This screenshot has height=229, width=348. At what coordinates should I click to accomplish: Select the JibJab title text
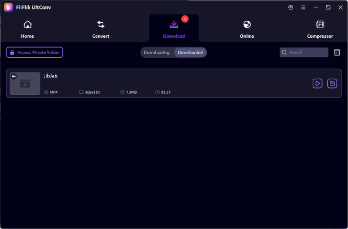tap(50, 76)
